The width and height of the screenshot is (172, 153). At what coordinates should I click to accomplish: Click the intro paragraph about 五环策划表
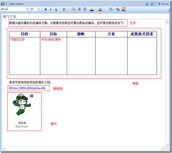(x=67, y=23)
